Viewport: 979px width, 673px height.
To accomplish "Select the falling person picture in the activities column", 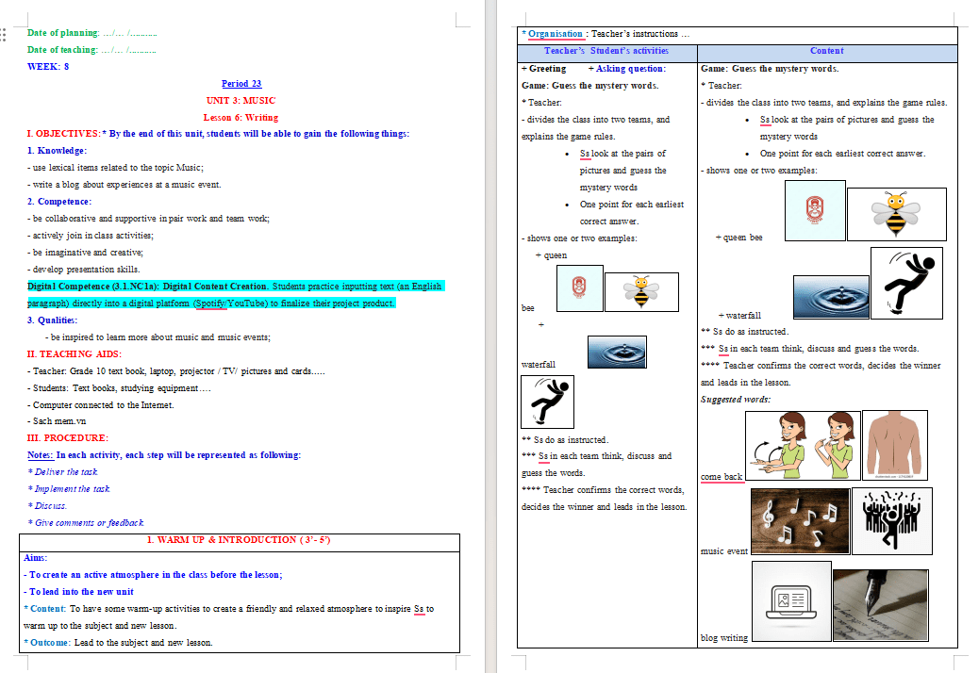I will coord(548,402).
